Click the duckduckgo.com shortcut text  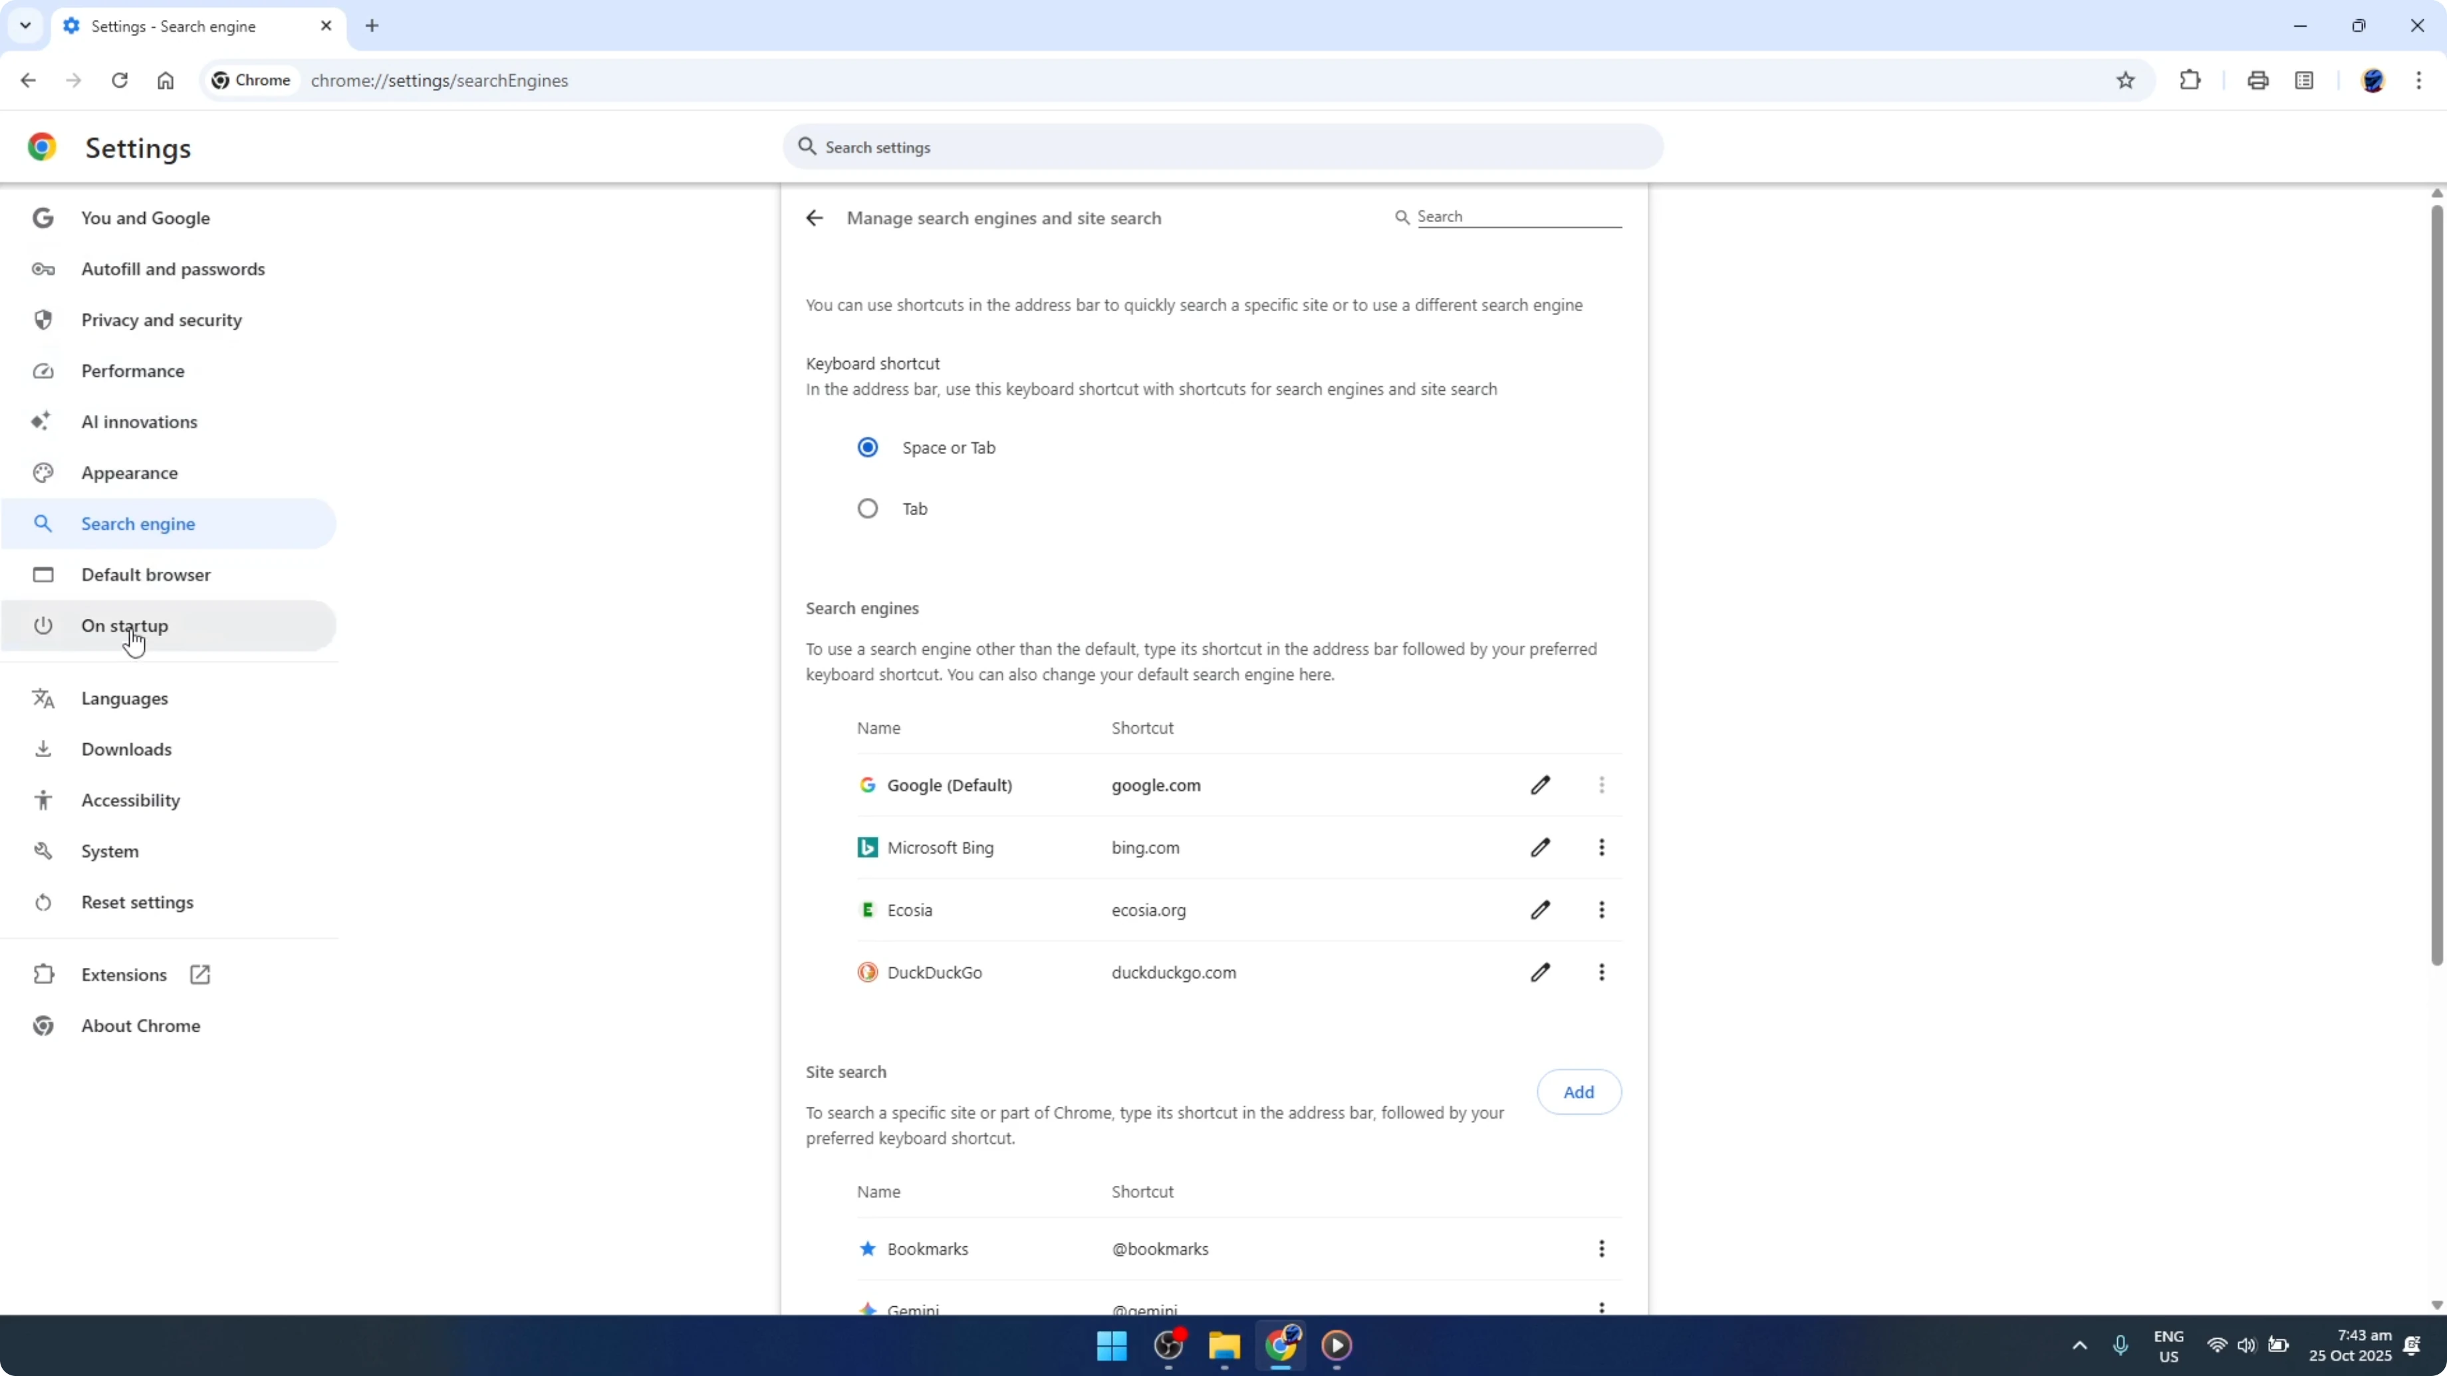point(1174,973)
